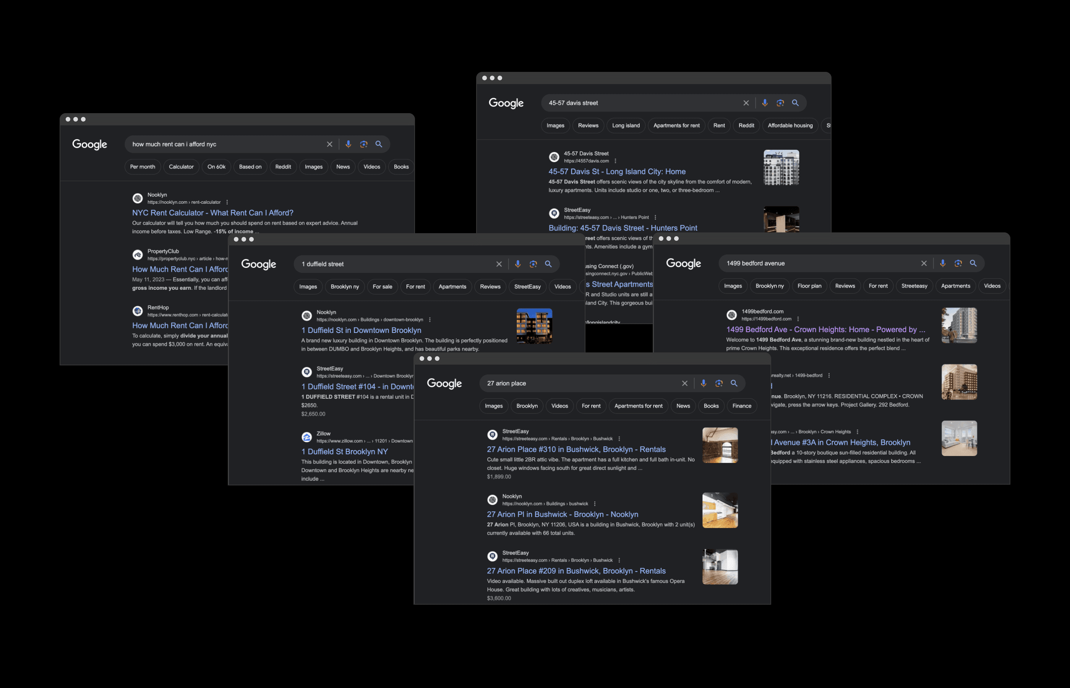Click search magnifier in 1499 bedford avenue window
This screenshot has width=1070, height=688.
pos(973,263)
